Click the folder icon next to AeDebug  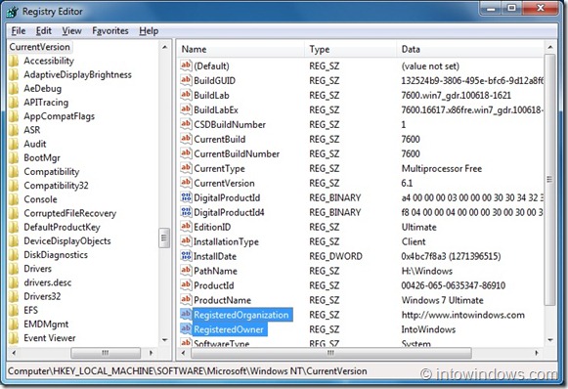(14, 88)
